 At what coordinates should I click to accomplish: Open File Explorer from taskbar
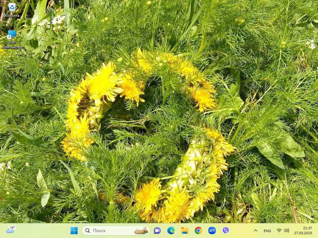(185, 231)
